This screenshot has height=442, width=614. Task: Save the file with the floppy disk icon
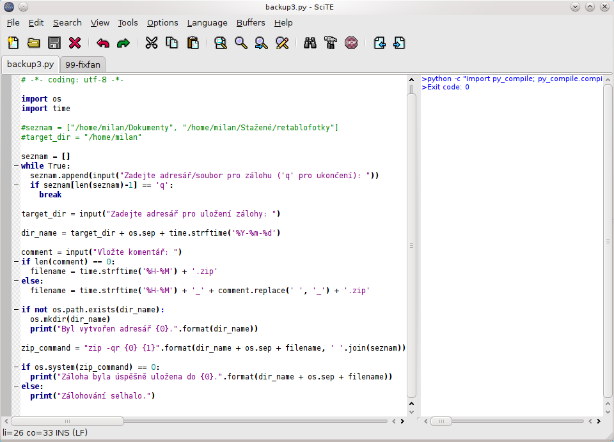click(54, 43)
